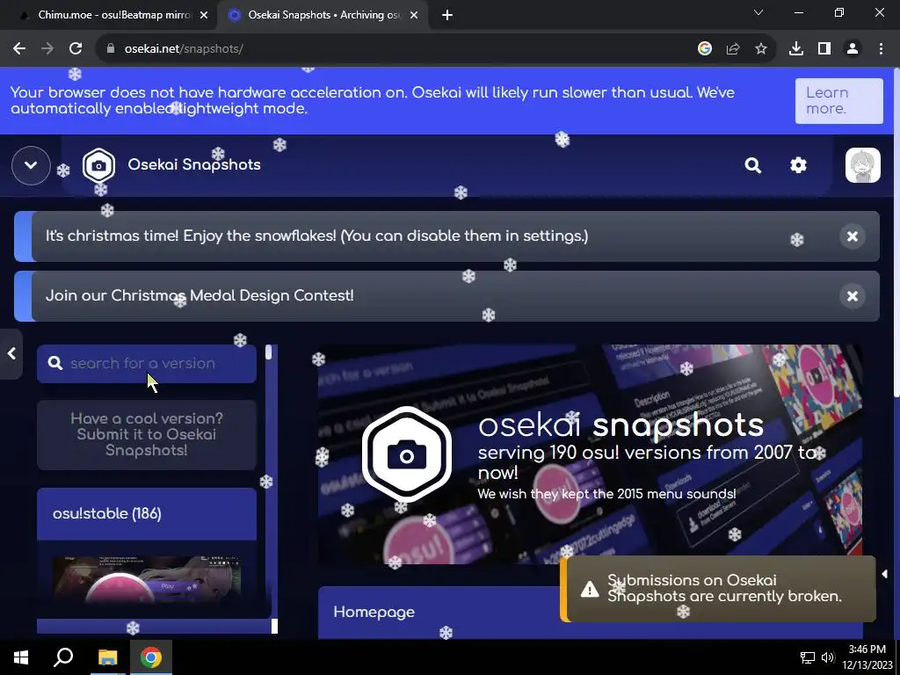Click the large osekai snapshots hexagon logo

pyautogui.click(x=406, y=454)
